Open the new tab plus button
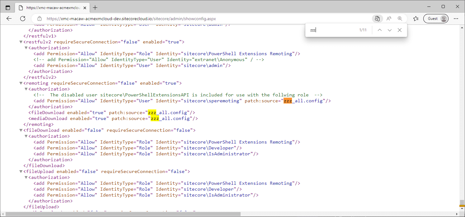This screenshot has width=465, height=217. click(x=95, y=7)
